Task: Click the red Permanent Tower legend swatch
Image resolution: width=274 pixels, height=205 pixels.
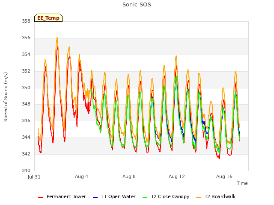Action: [x=40, y=197]
